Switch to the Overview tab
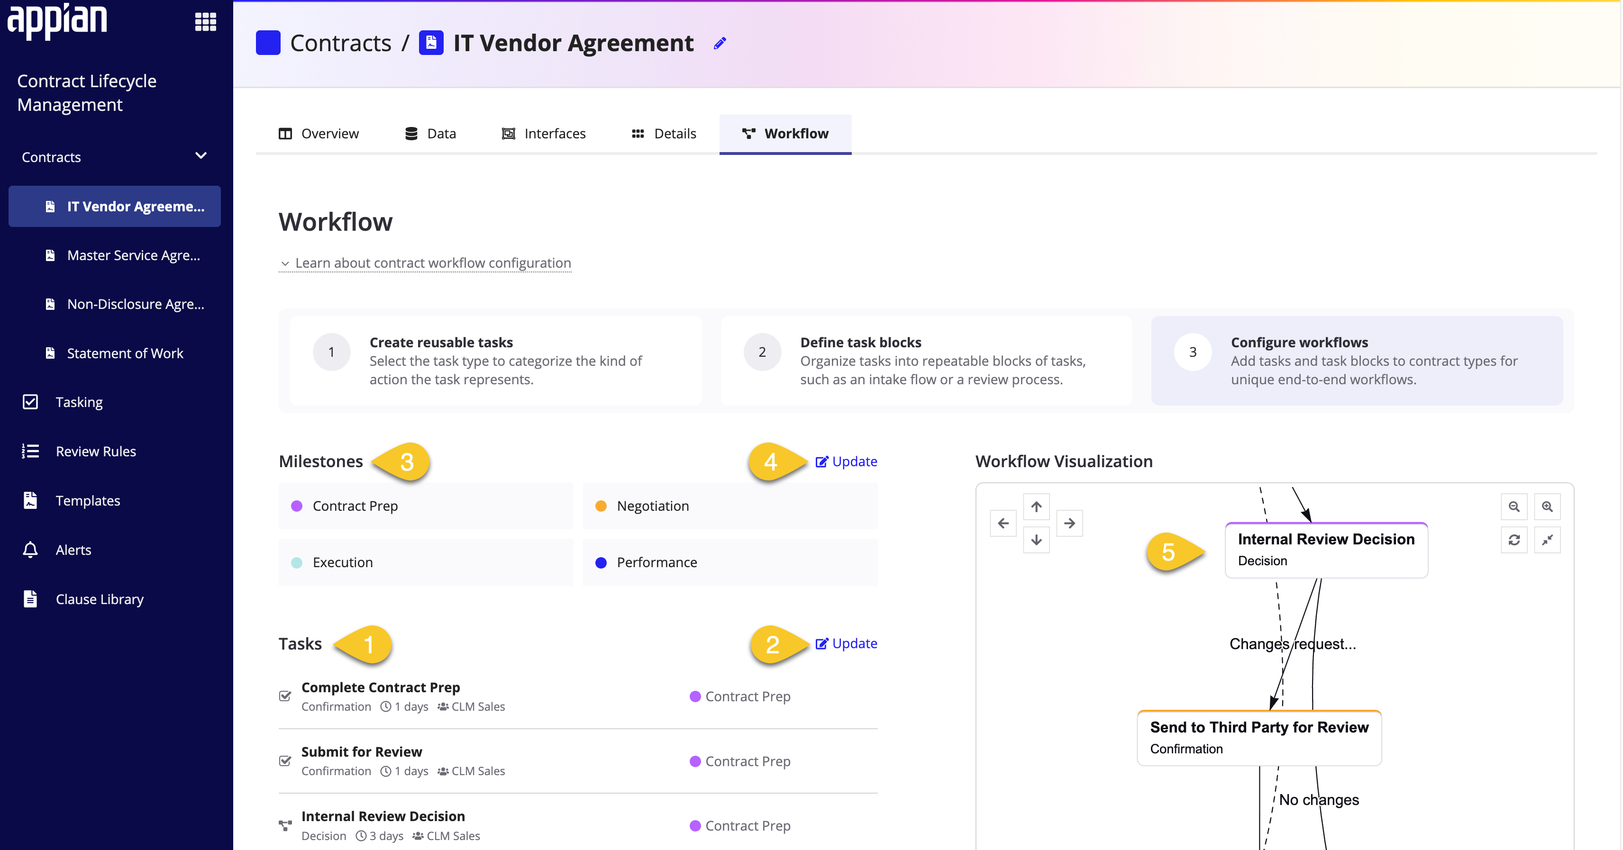The image size is (1623, 850). tap(319, 134)
